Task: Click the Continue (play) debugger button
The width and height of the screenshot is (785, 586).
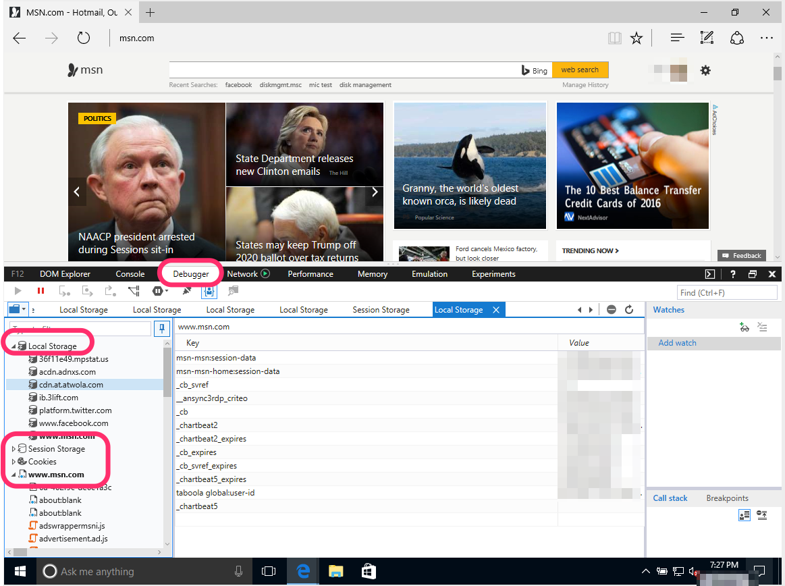Action: coord(18,291)
